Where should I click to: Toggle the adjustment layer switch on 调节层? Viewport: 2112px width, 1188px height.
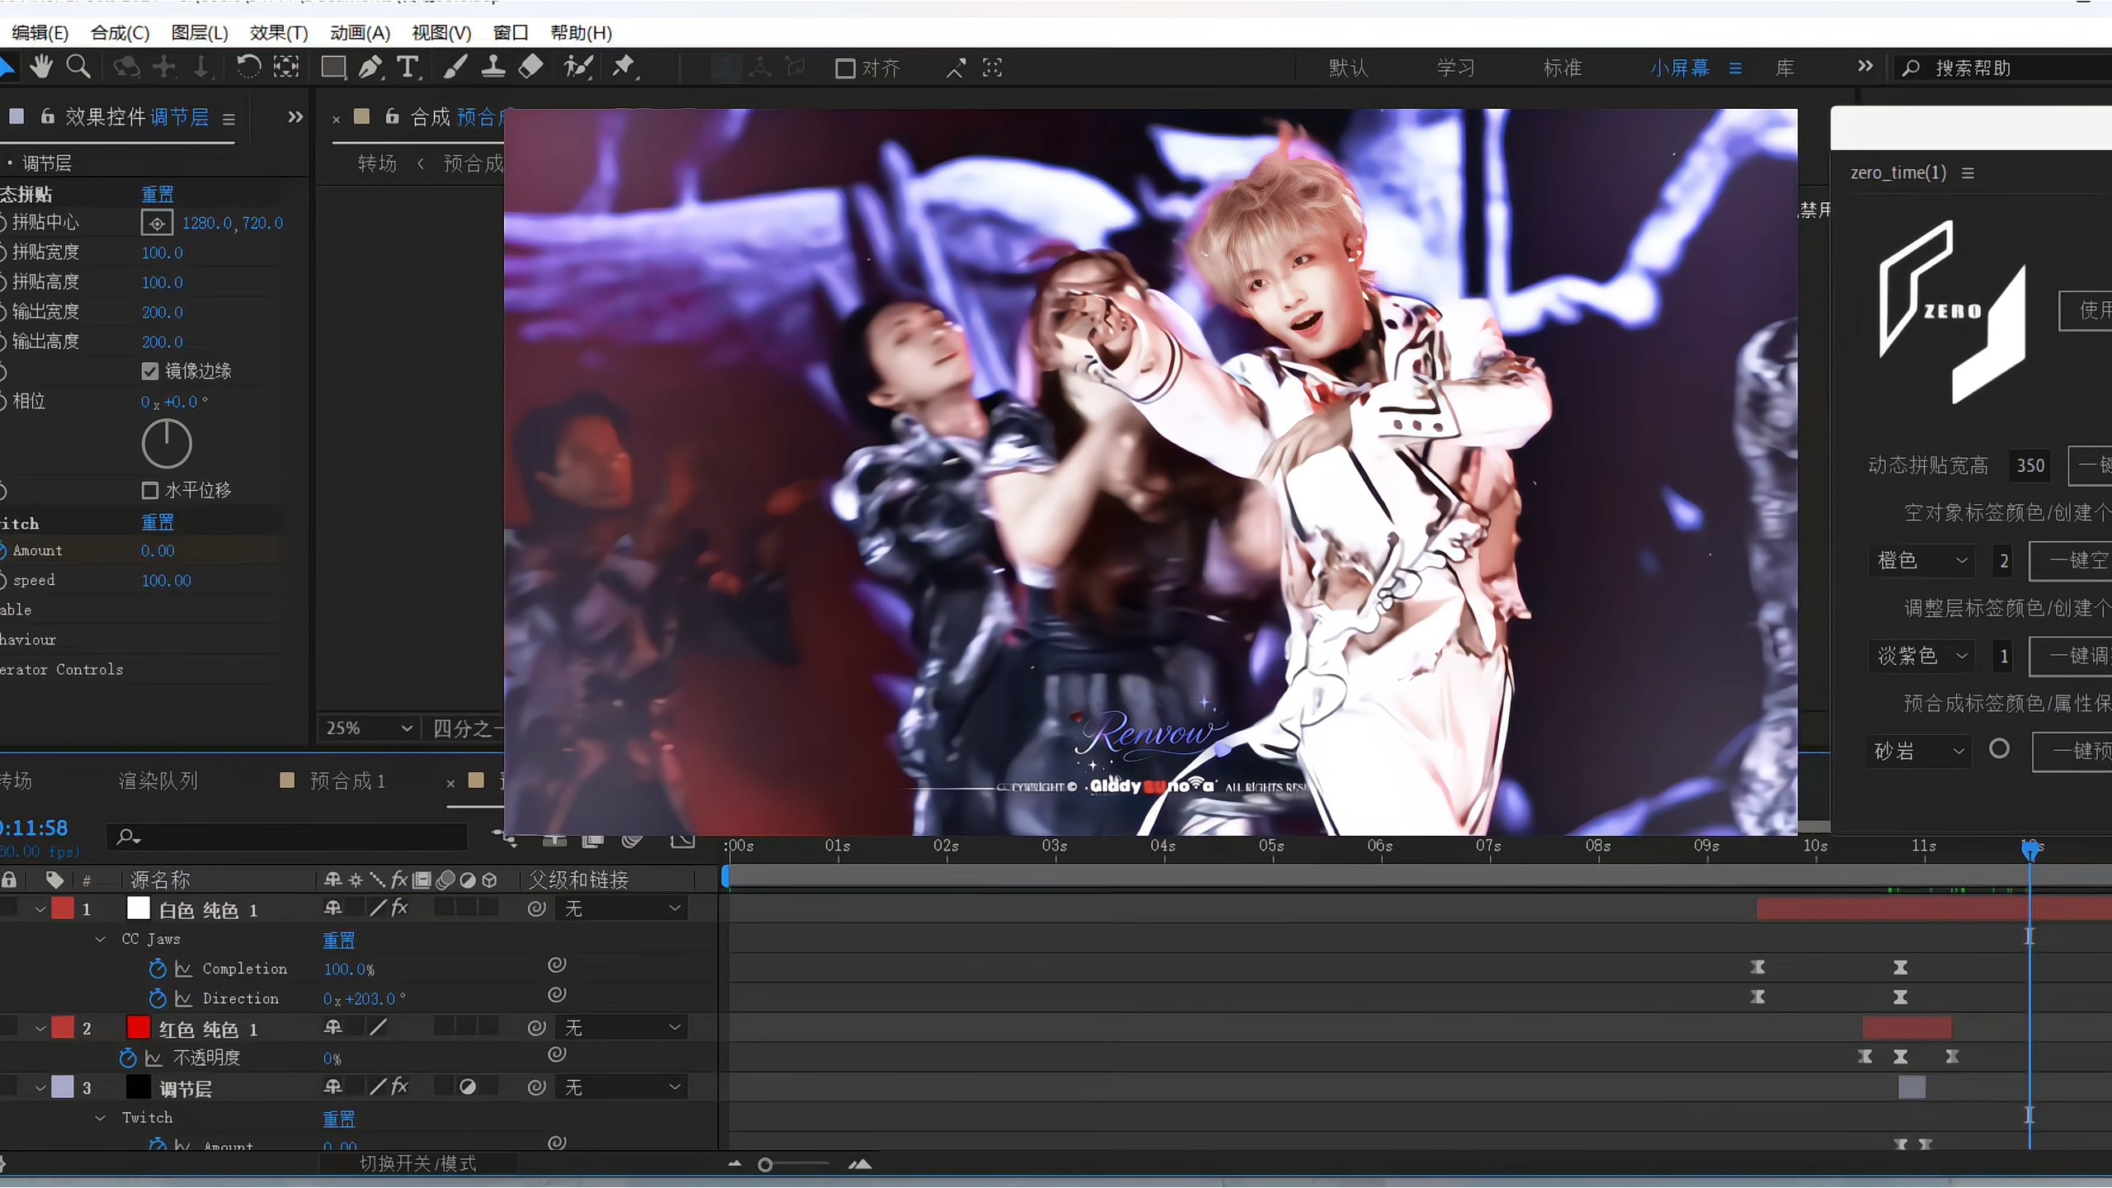(x=468, y=1087)
